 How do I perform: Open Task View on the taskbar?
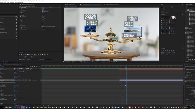(x=3, y=107)
